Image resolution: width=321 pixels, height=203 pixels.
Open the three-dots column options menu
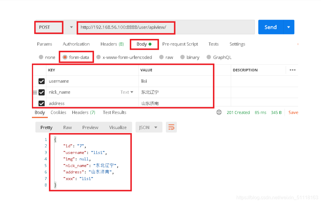click(x=293, y=70)
